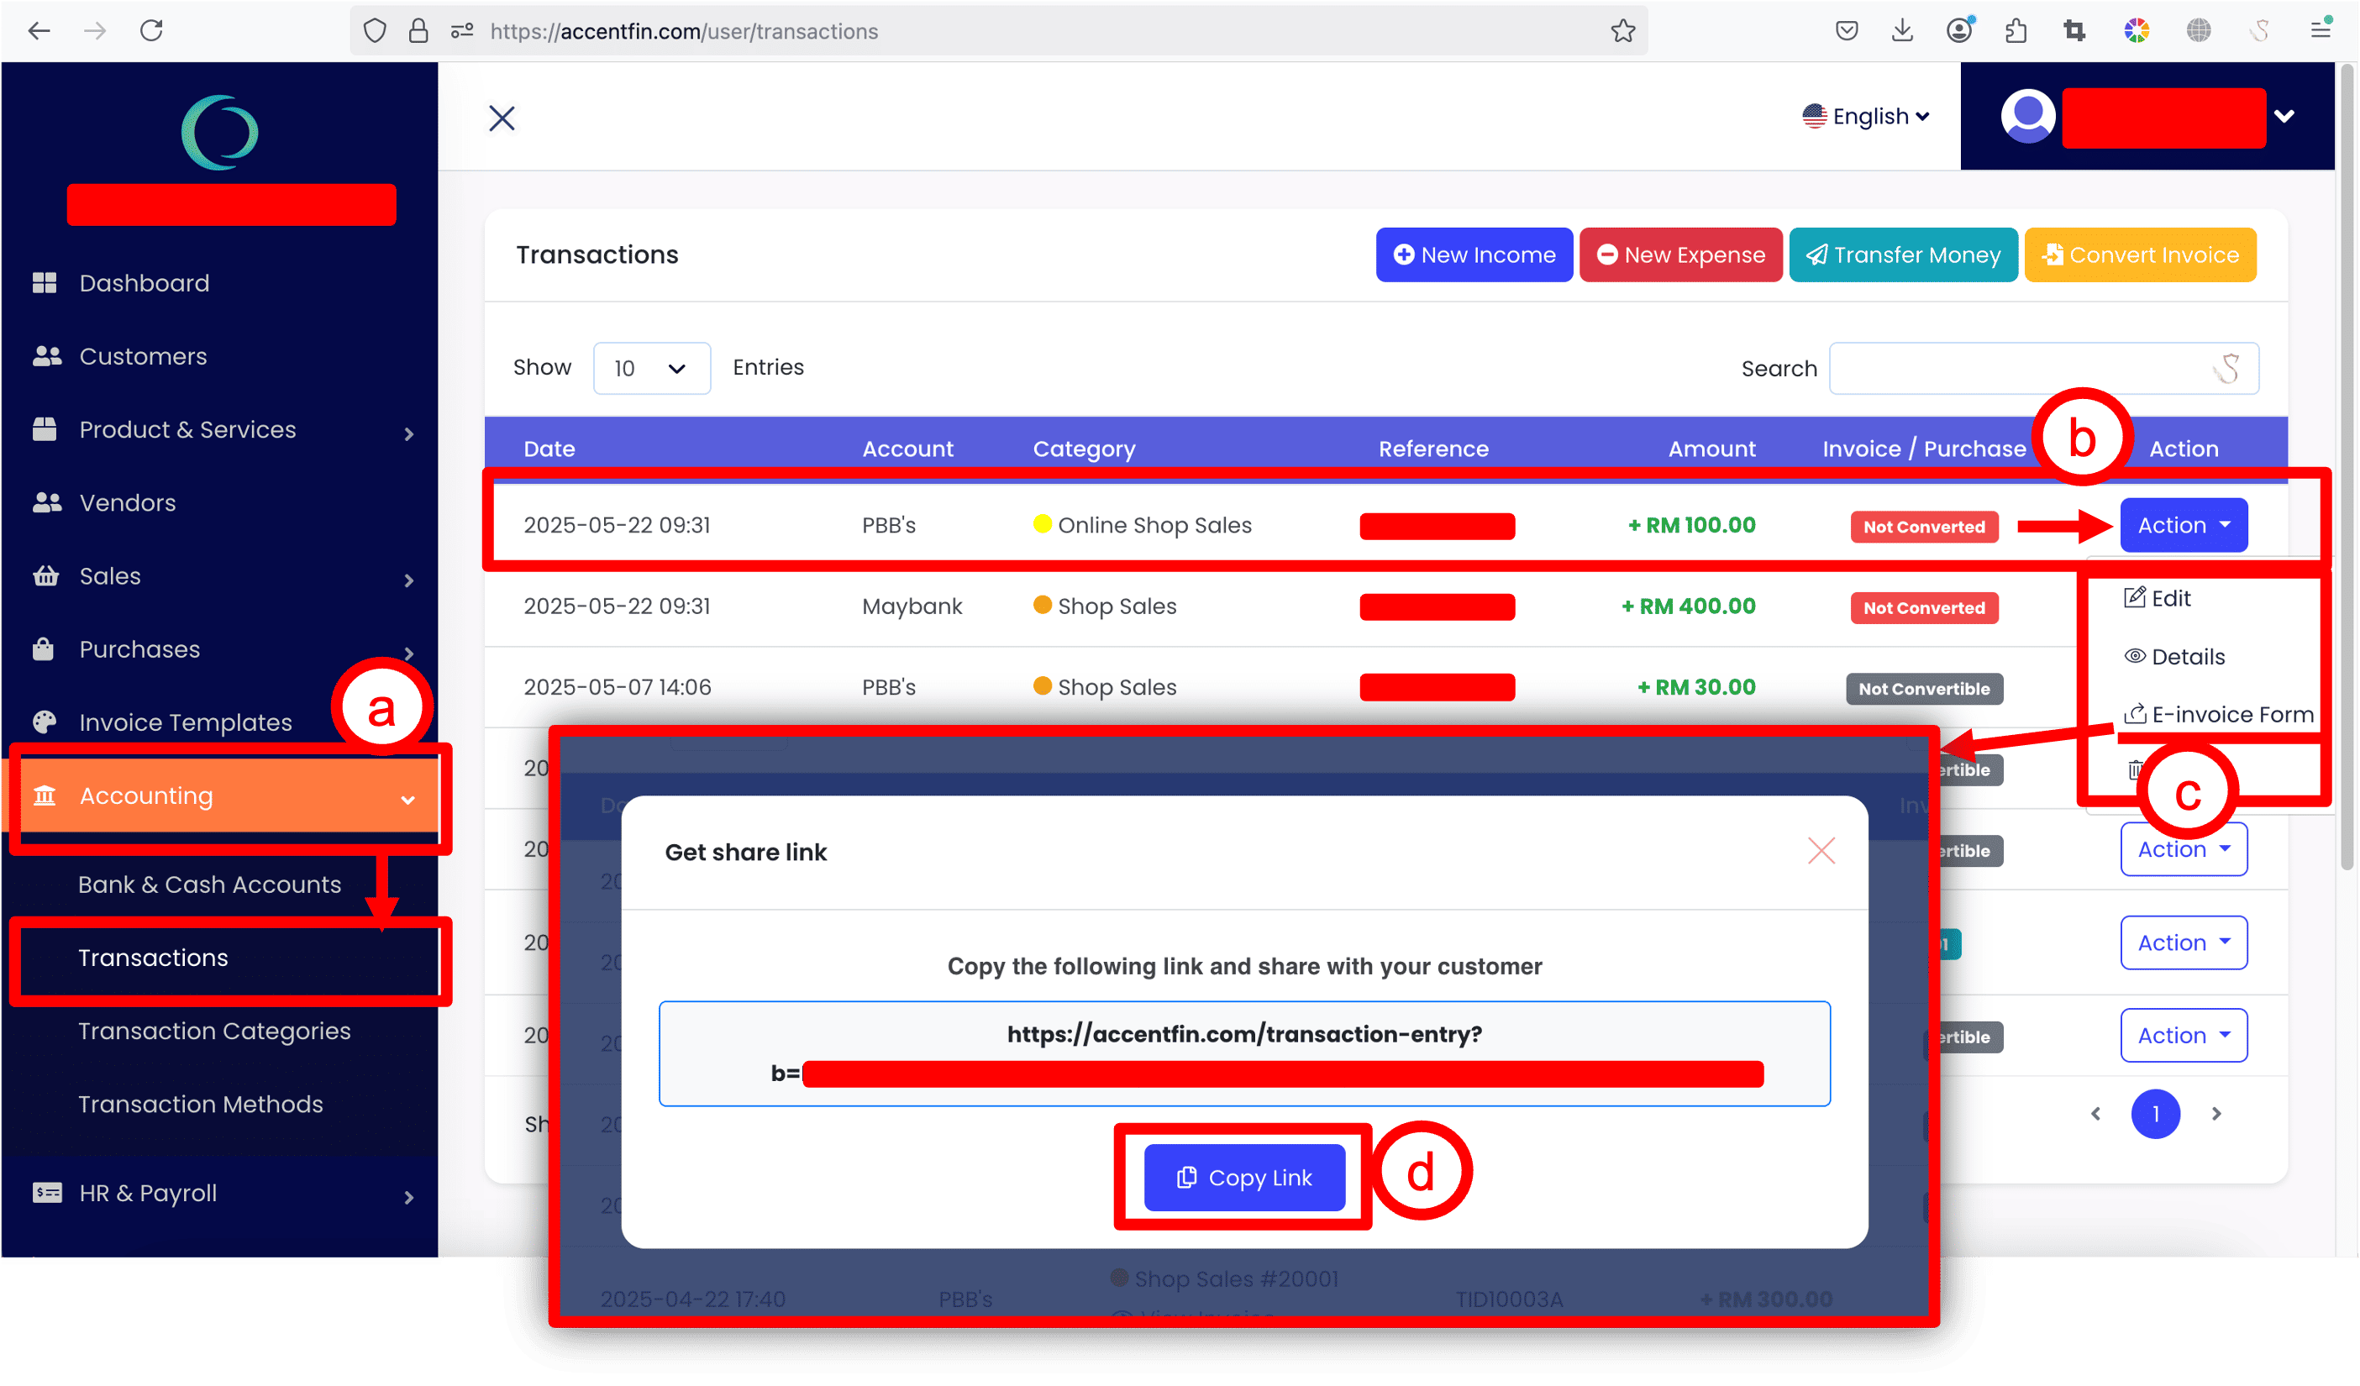Image resolution: width=2360 pixels, height=1386 pixels.
Task: Click the browser reload icon
Action: click(152, 31)
